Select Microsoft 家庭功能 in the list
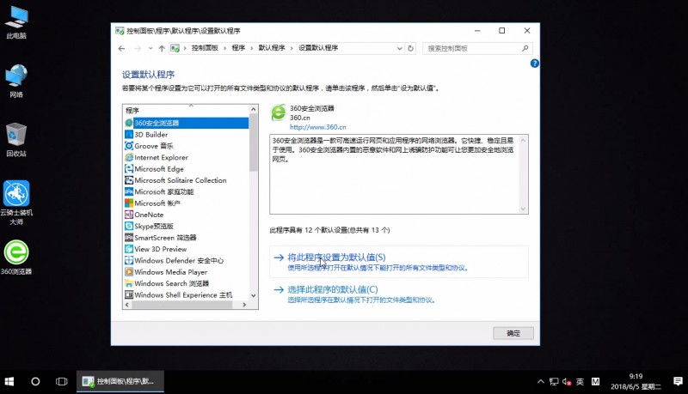This screenshot has height=394, width=688. tap(187, 191)
